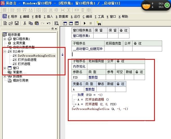The width and height of the screenshot is (171, 139).
Task: Click PID's 整数型 type cell
Action: tap(96, 77)
